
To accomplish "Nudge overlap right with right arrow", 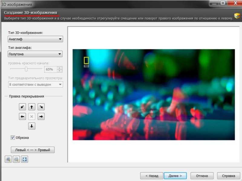I will point(41,116).
